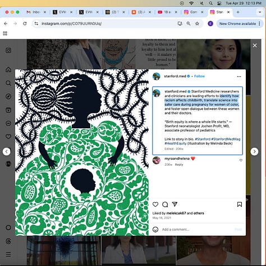Image resolution: width=266 pixels, height=266 pixels.
Task: Open a new Chrome tab
Action: (x=238, y=12)
